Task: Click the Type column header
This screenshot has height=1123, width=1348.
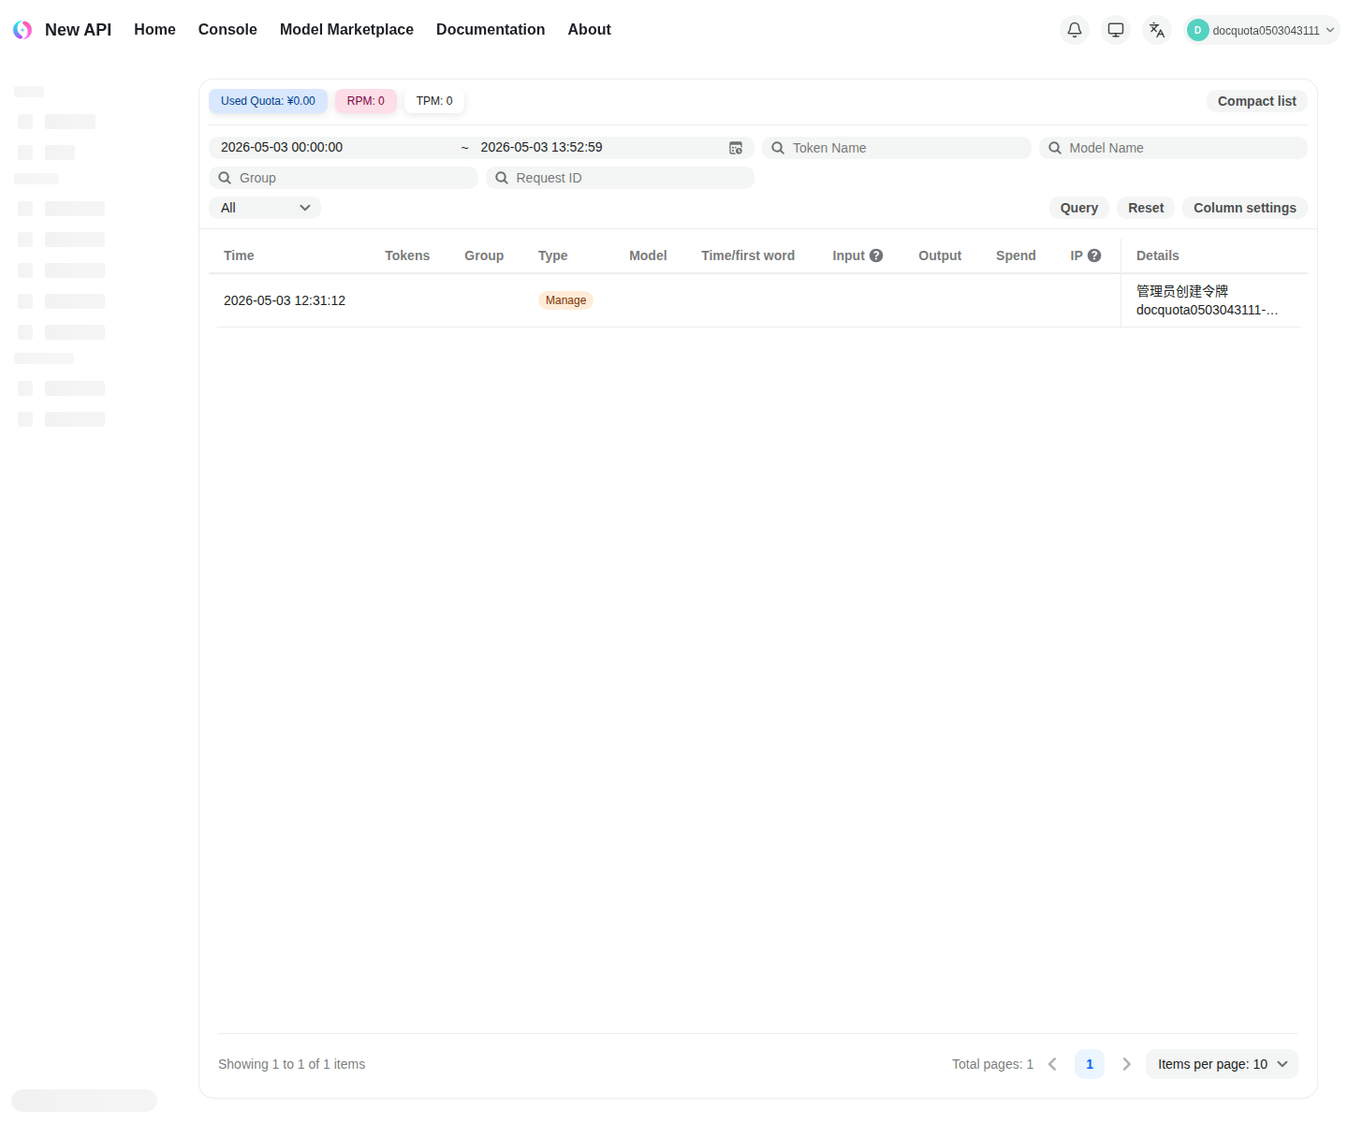Action: pos(553,255)
